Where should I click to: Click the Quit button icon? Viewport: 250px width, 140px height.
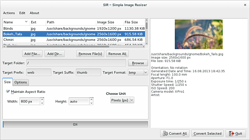[231, 133]
